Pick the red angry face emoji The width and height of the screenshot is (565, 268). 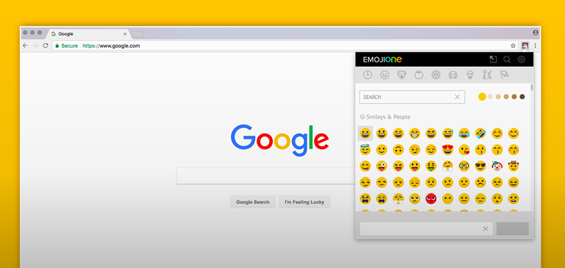point(431,198)
